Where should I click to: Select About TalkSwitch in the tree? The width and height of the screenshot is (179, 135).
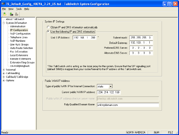(15, 19)
